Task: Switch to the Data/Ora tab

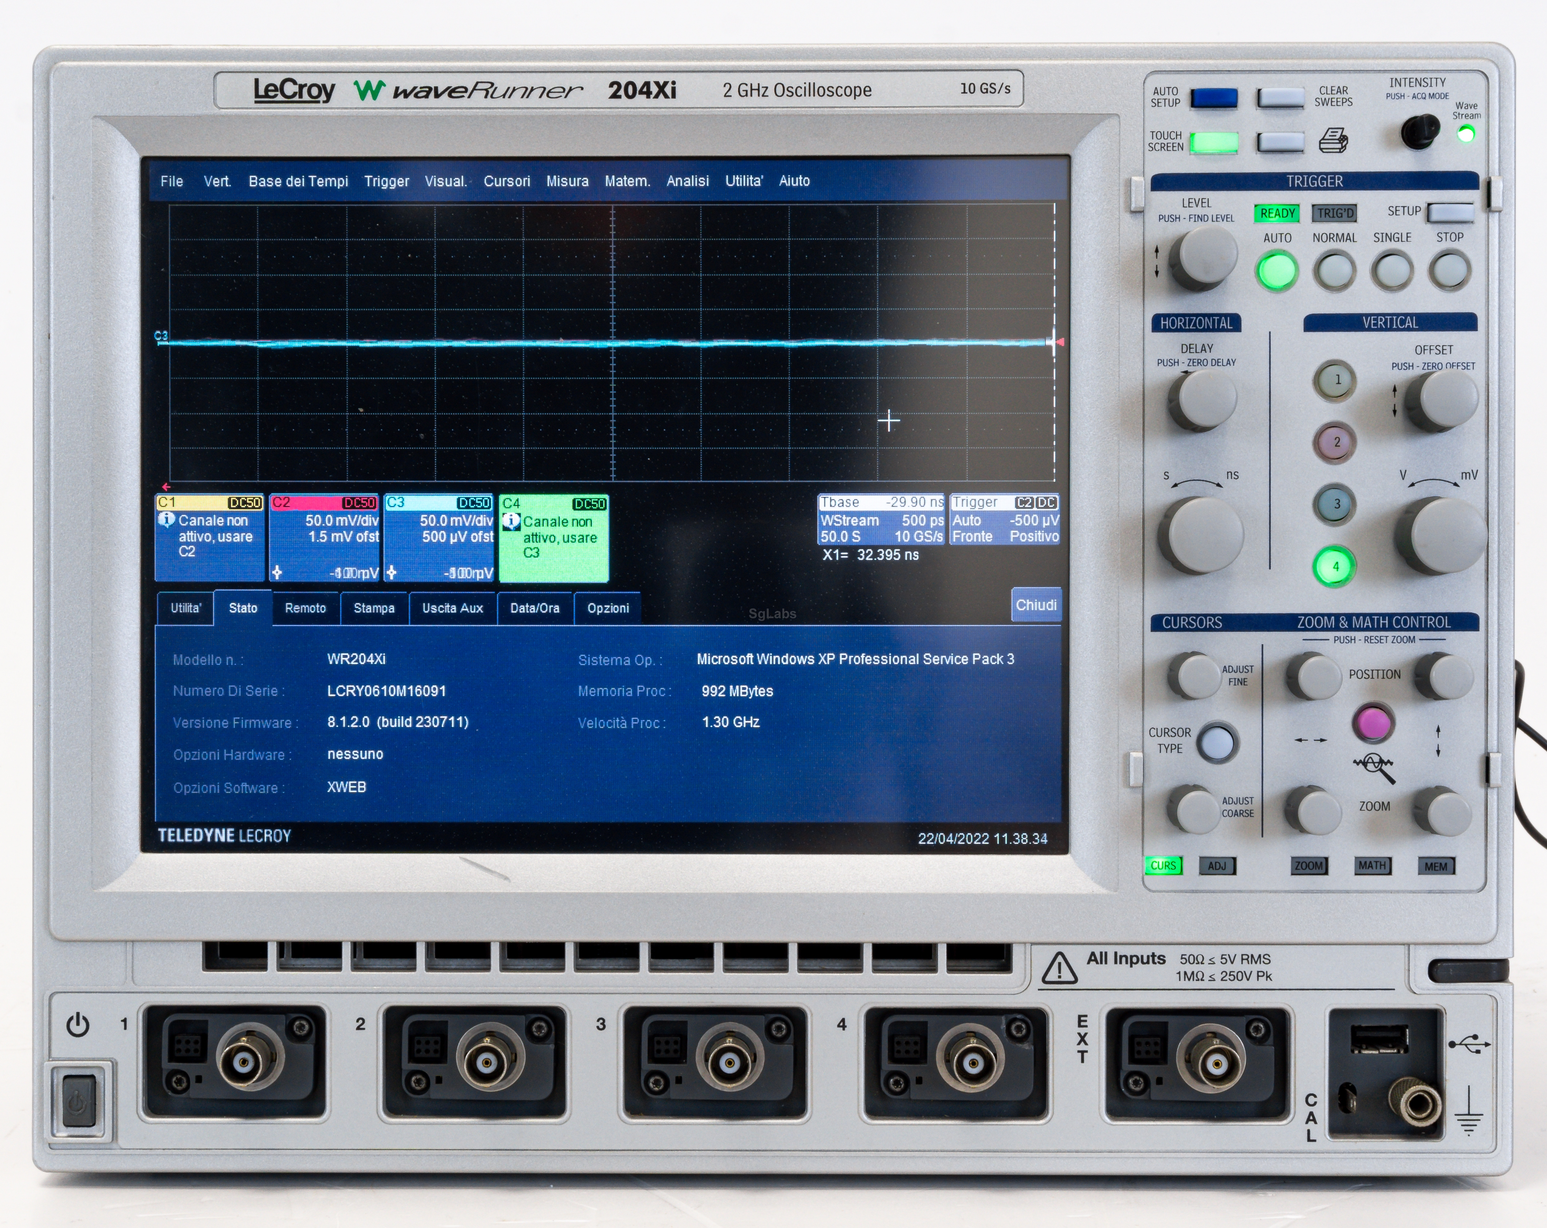Action: 535,608
